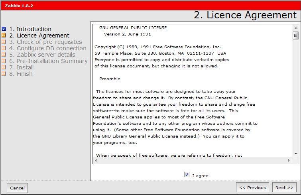Toggle the I agree checkbox
The height and width of the screenshot is (195, 301).
(187, 175)
